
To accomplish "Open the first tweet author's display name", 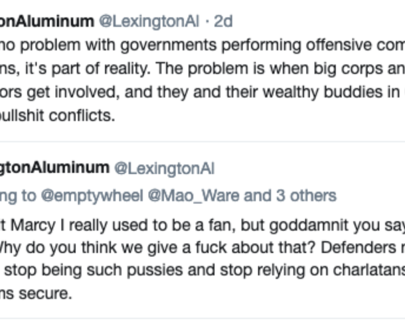I will [x=47, y=22].
